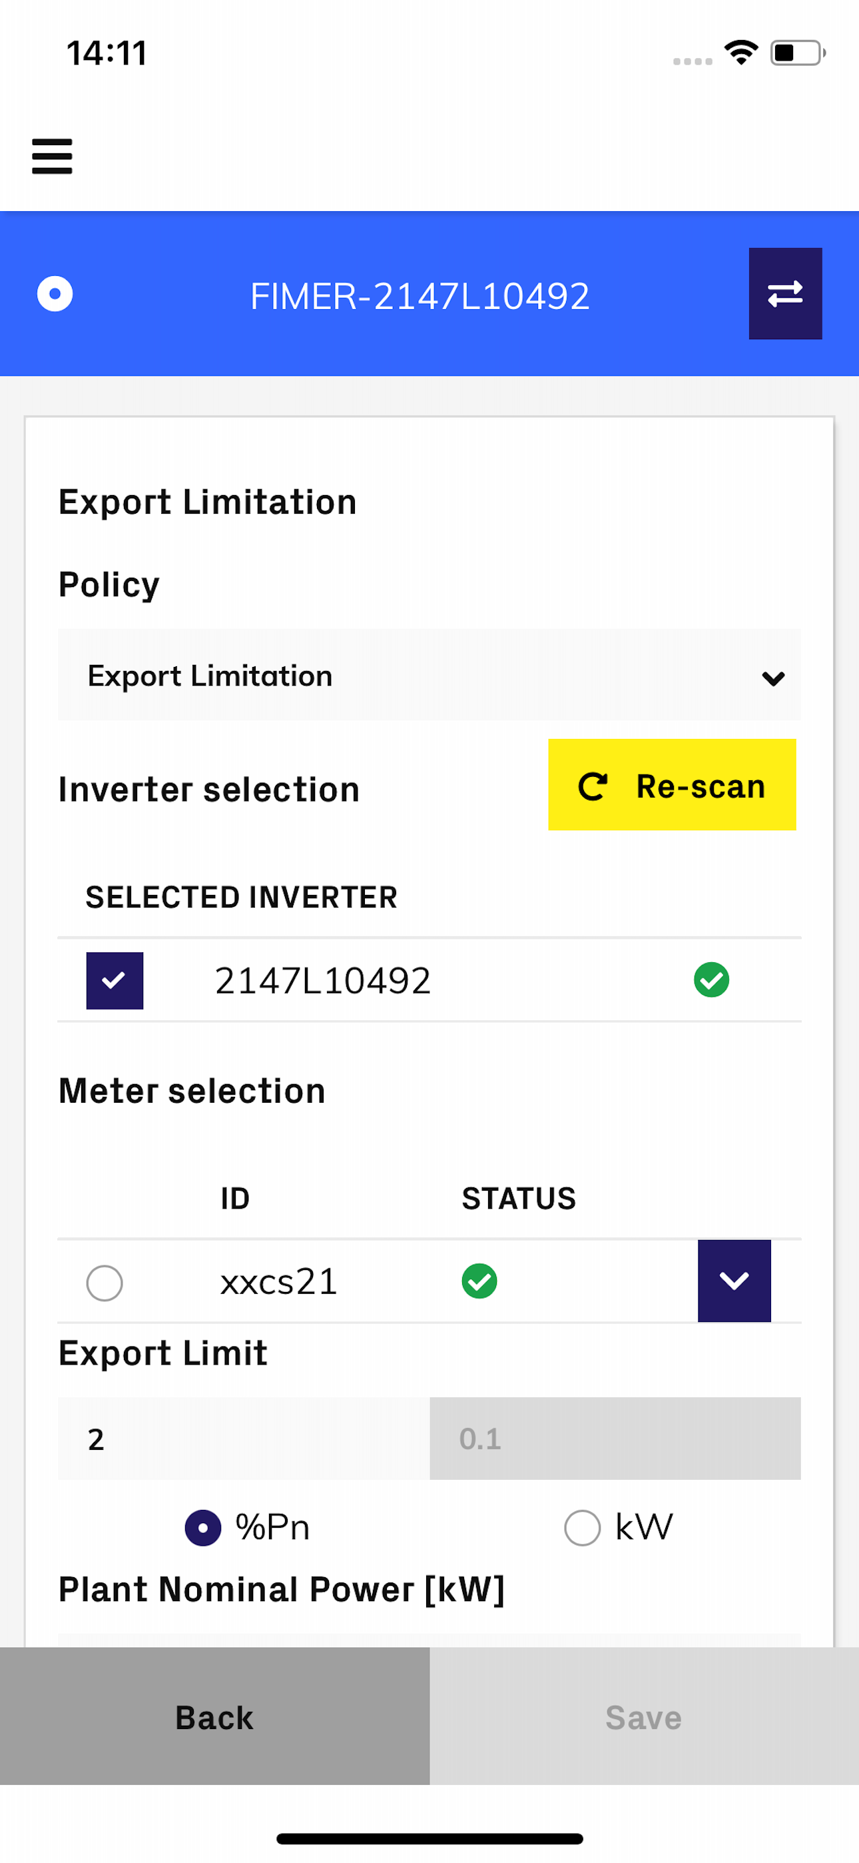Click the battery indicator in the status bar
The image size is (859, 1863).
pyautogui.click(x=795, y=51)
